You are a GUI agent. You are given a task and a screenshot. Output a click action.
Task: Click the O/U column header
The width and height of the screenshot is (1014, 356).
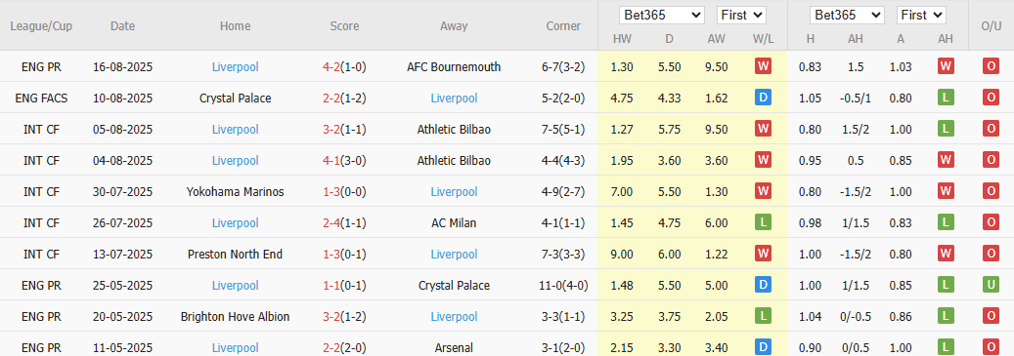(991, 26)
